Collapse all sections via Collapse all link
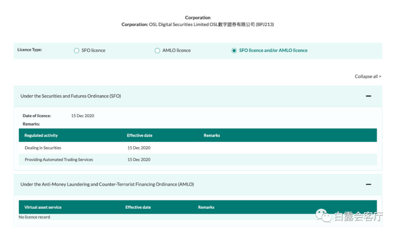This screenshot has height=234, width=396. point(368,77)
